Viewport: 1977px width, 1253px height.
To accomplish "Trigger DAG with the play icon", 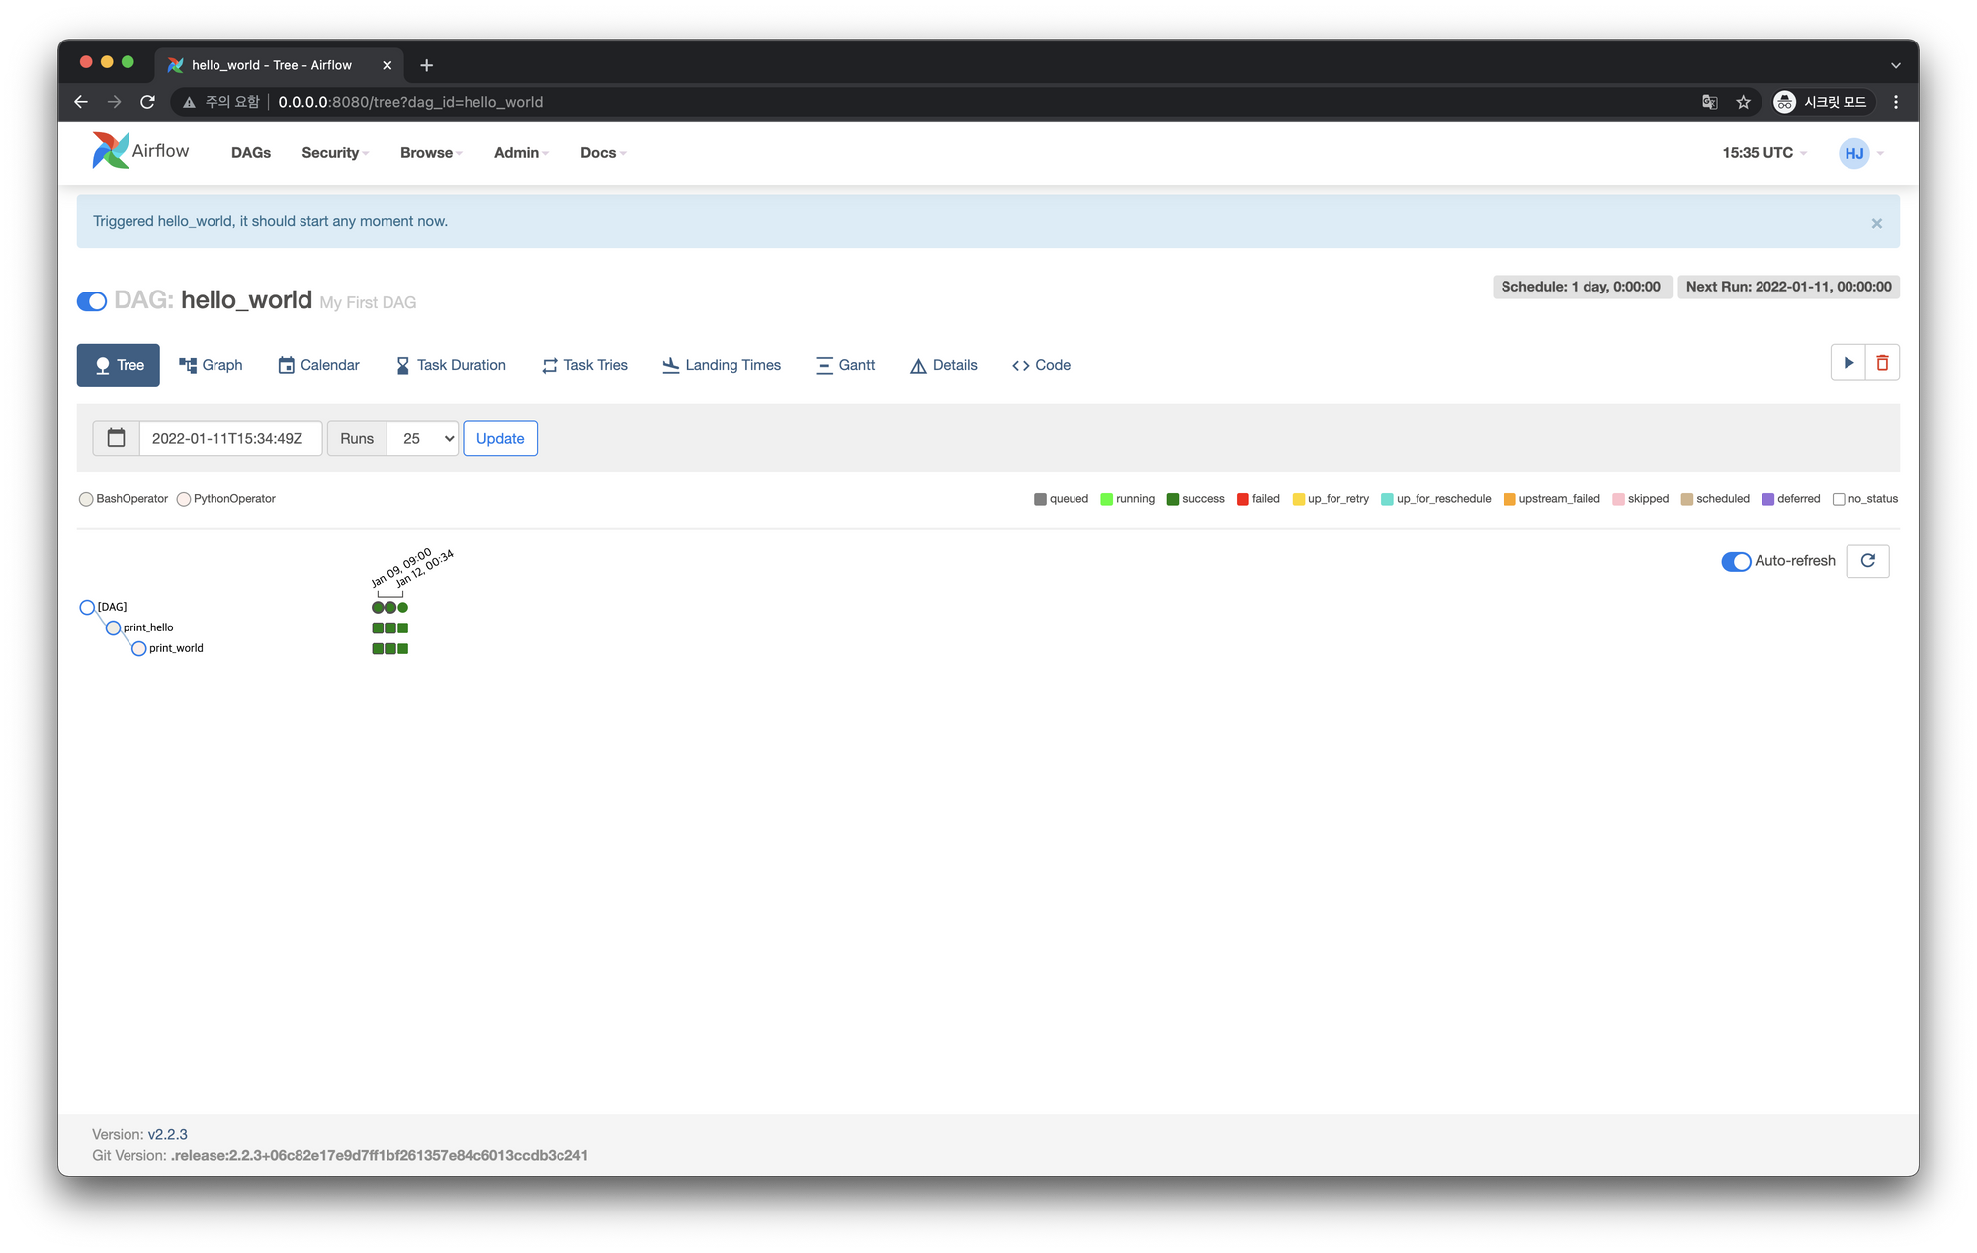I will pyautogui.click(x=1848, y=363).
